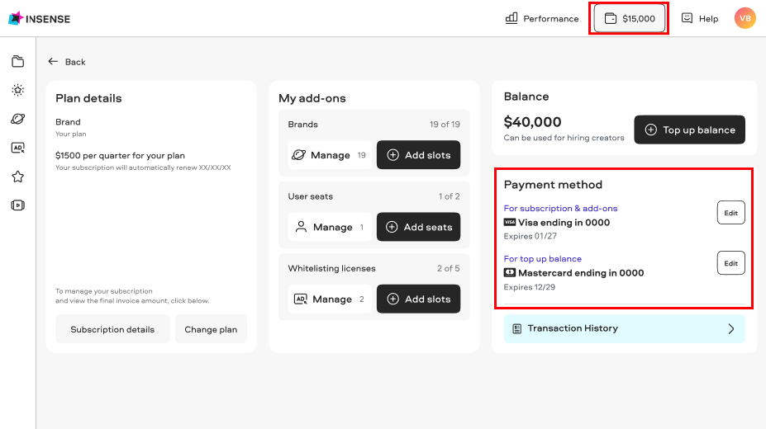Click the $15,000 wallet balance button
The width and height of the screenshot is (766, 429).
[x=629, y=18]
